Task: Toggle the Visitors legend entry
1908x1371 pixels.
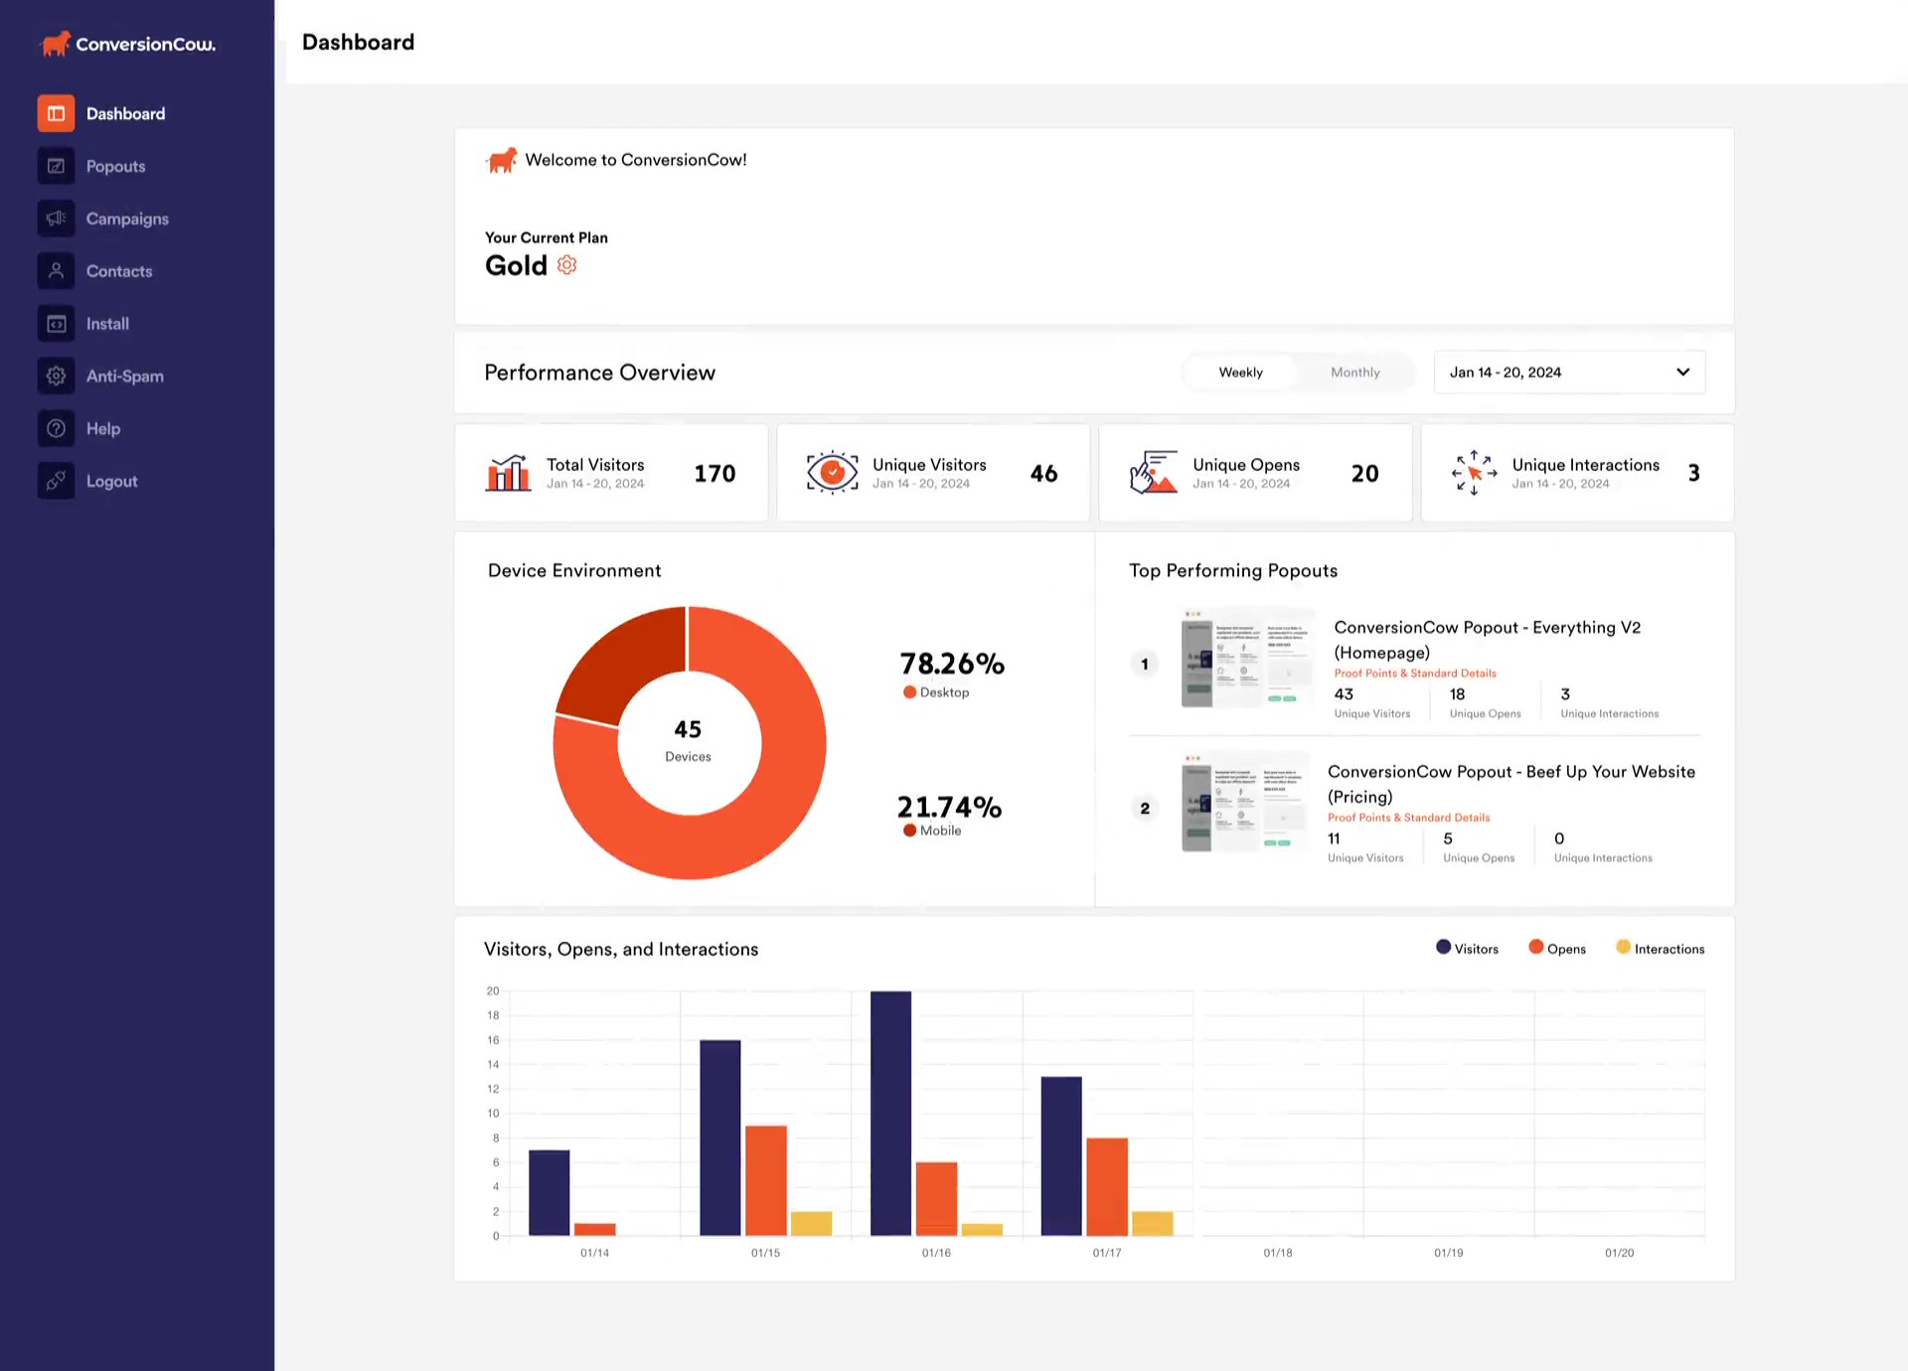Action: [1468, 948]
